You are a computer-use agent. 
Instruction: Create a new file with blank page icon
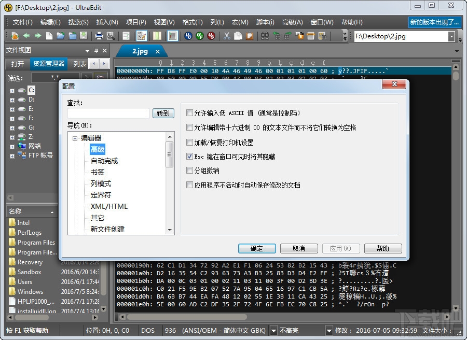(x=49, y=36)
